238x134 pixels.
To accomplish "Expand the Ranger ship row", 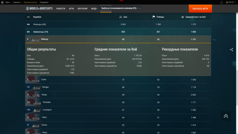I will pyautogui.click(x=118, y=87).
